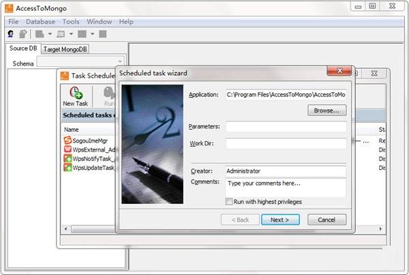Switch to the Target MongoDB tab
The image size is (409, 275).
click(65, 49)
